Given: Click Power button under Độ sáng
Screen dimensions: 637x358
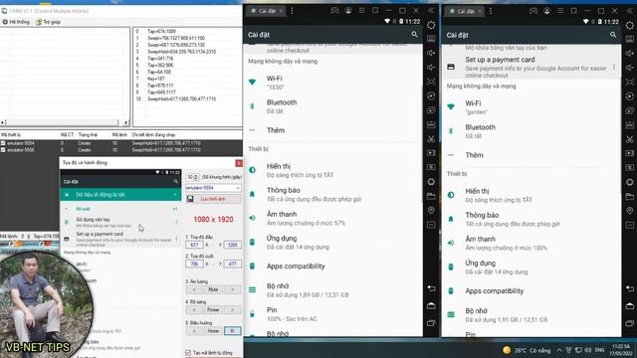Looking at the screenshot, I should click(x=213, y=309).
